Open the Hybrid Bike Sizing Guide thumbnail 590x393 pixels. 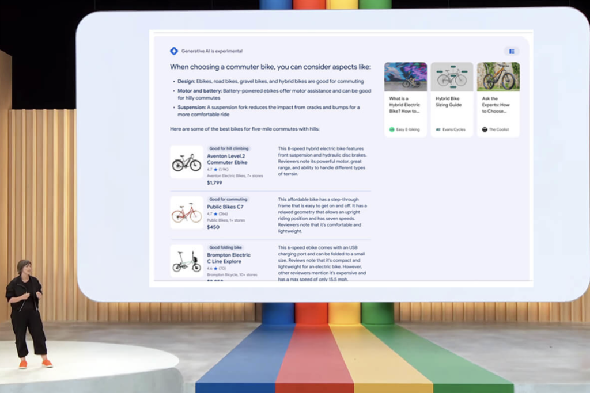(452, 77)
